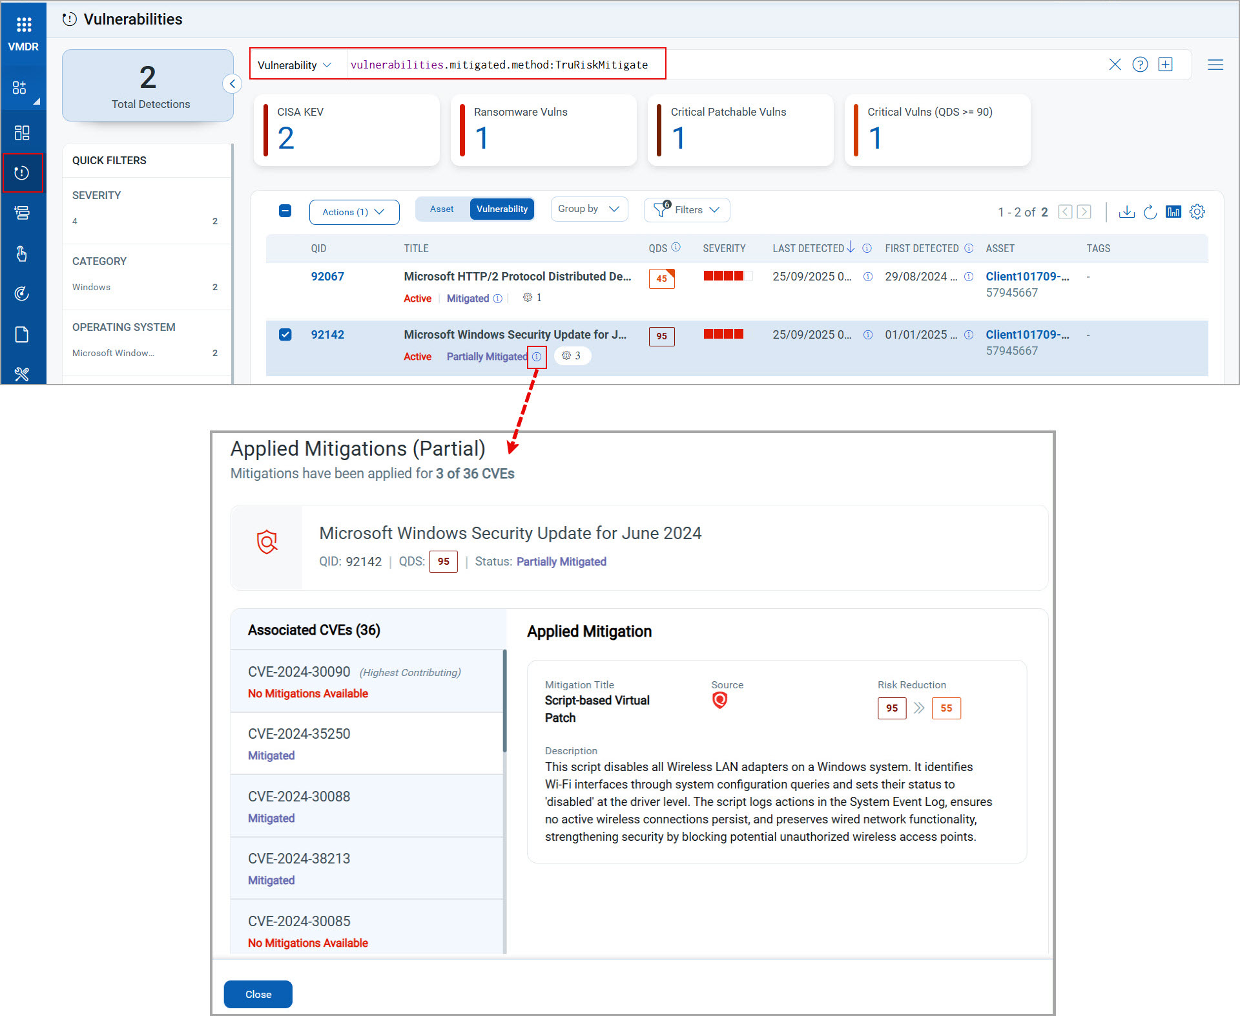1240x1016 pixels.
Task: Uncheck the QID 92142 row checkbox
Action: point(285,335)
